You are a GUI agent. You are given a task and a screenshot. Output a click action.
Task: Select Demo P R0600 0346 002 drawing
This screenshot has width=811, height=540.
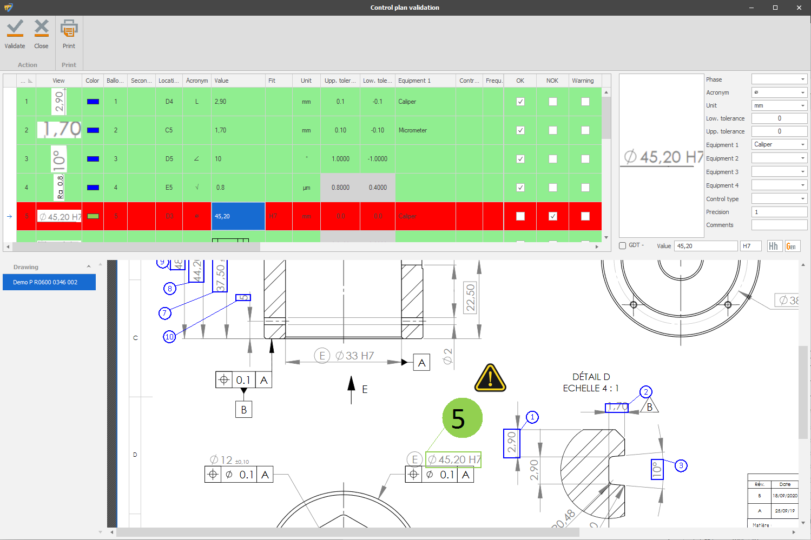coord(49,282)
